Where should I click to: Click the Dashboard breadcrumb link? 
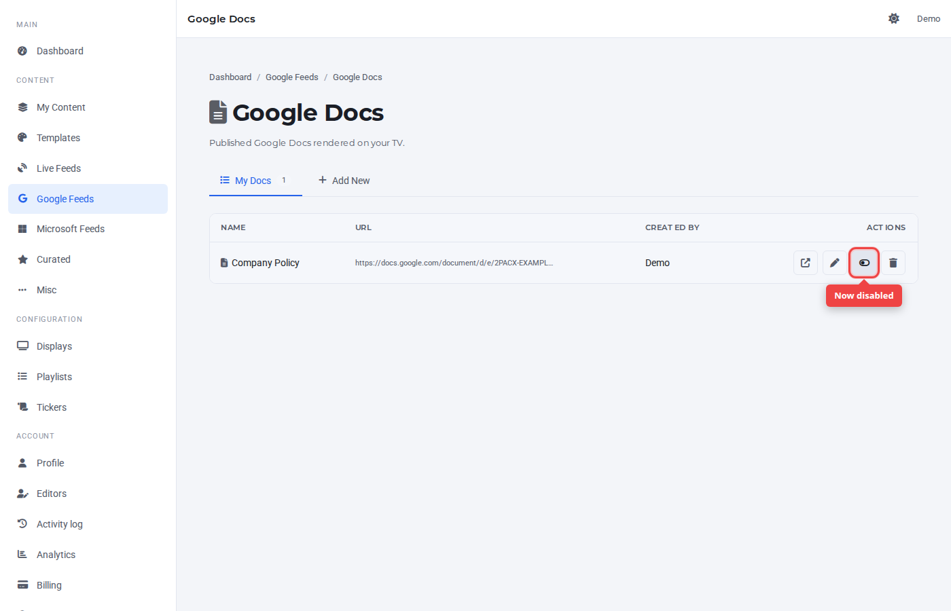230,77
